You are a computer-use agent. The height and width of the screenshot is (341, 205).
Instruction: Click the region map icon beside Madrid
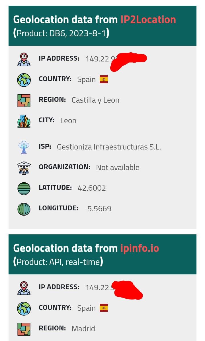point(24,329)
